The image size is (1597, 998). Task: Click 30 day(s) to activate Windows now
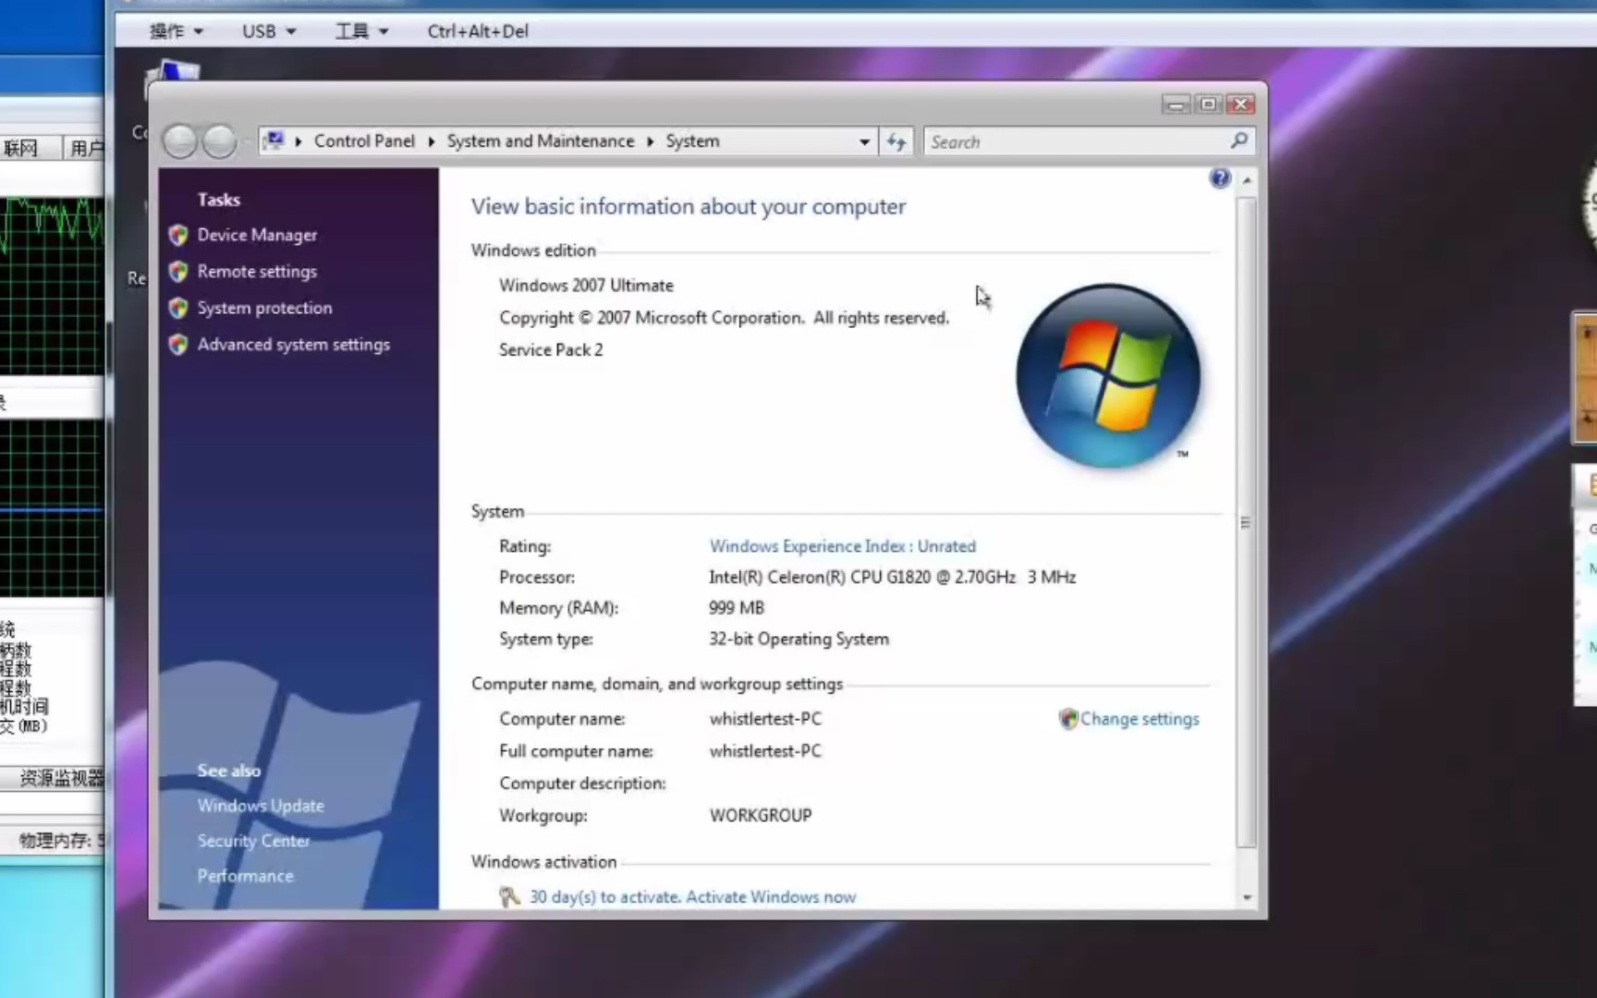click(x=692, y=896)
